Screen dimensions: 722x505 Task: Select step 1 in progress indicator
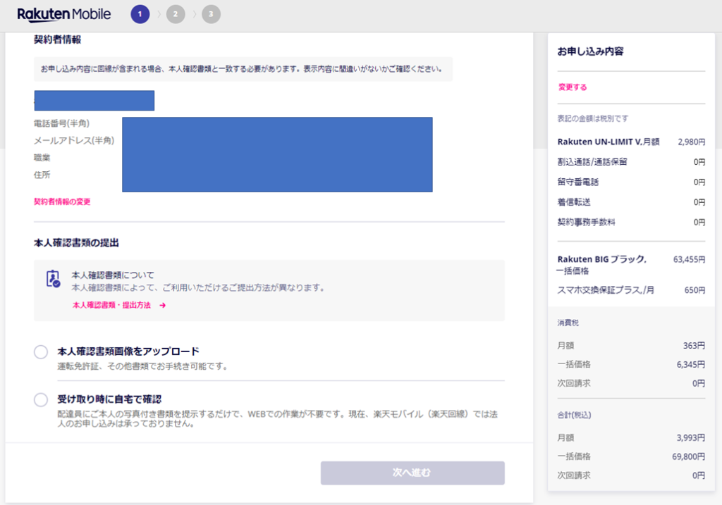[x=140, y=14]
